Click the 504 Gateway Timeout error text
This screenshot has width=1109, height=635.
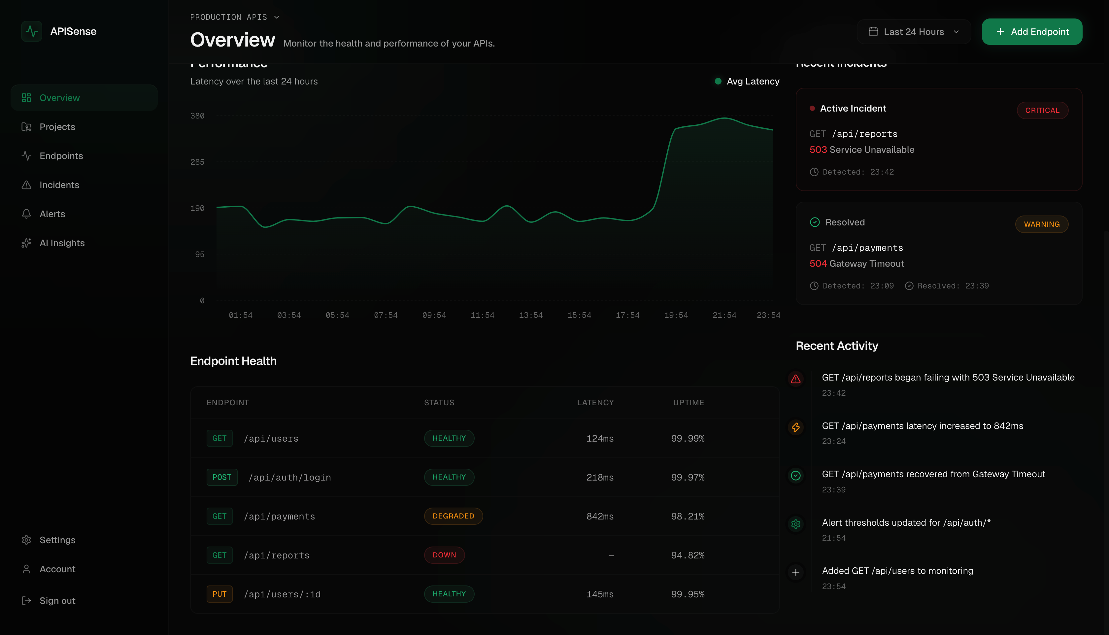[x=857, y=263]
